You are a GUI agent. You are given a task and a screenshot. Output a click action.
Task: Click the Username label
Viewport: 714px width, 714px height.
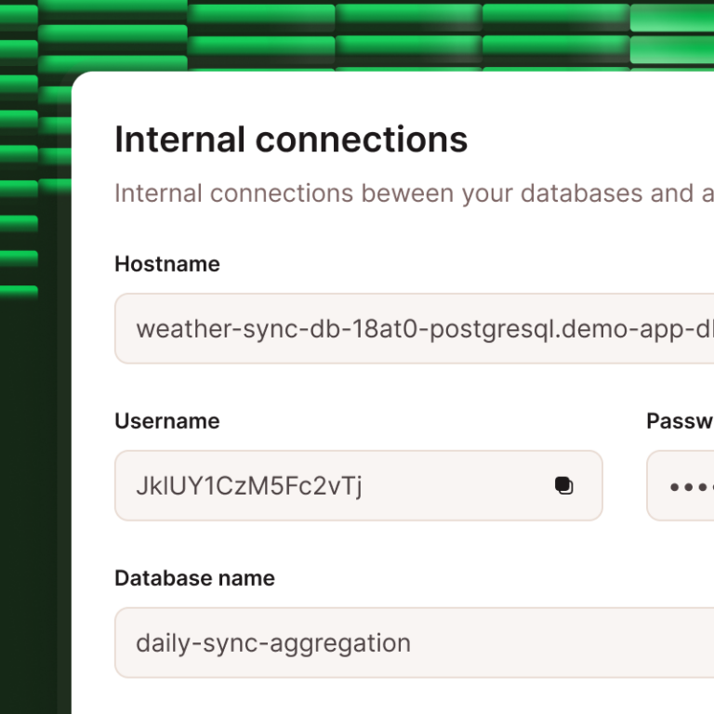click(x=167, y=421)
